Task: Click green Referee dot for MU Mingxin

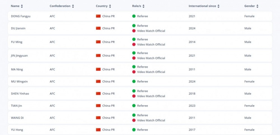Action: [x=134, y=81]
